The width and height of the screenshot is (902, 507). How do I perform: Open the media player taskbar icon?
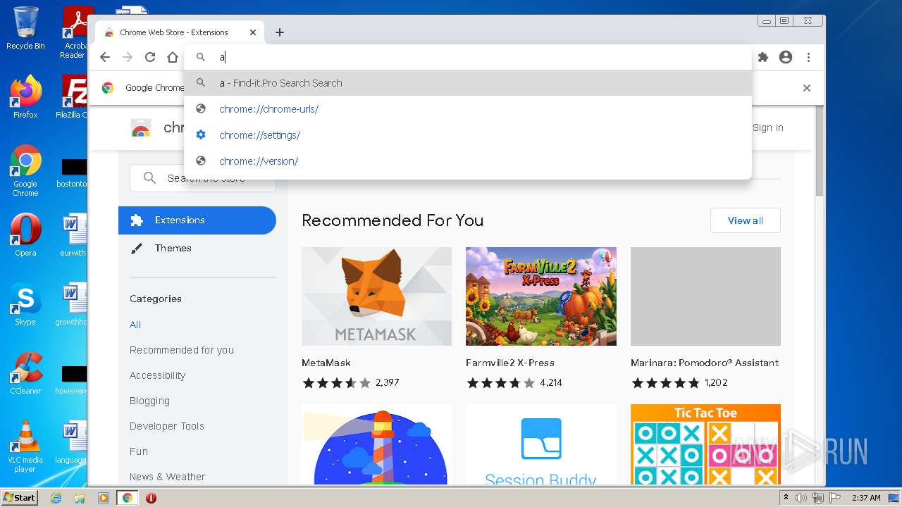pos(104,498)
